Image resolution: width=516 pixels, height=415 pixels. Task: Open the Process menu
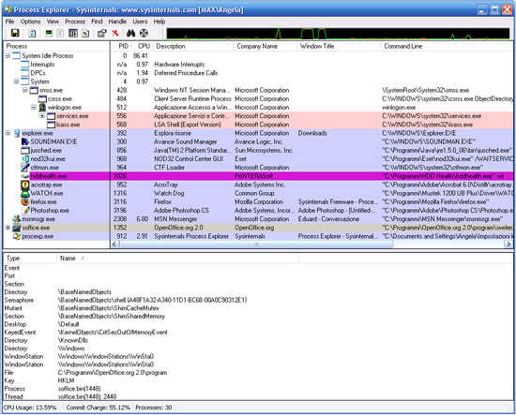(75, 22)
